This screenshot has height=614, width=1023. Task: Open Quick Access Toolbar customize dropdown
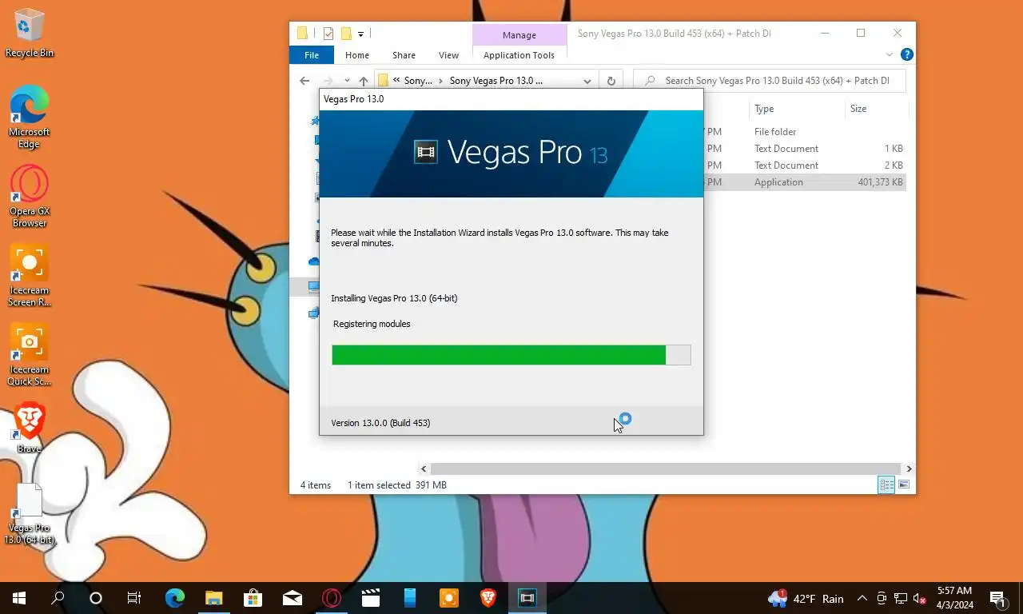[x=360, y=34]
